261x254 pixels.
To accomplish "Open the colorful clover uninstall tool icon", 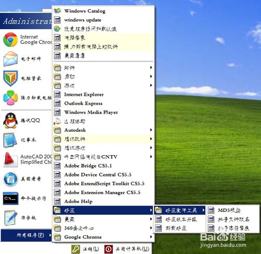I will 10,98.
